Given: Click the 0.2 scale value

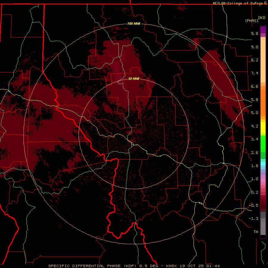Looking at the screenshot, I should click(x=255, y=192).
